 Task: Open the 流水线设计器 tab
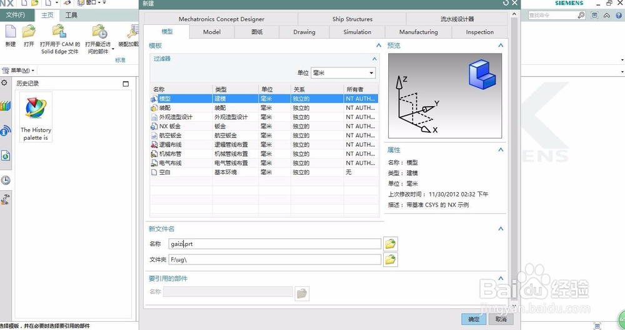pos(457,19)
